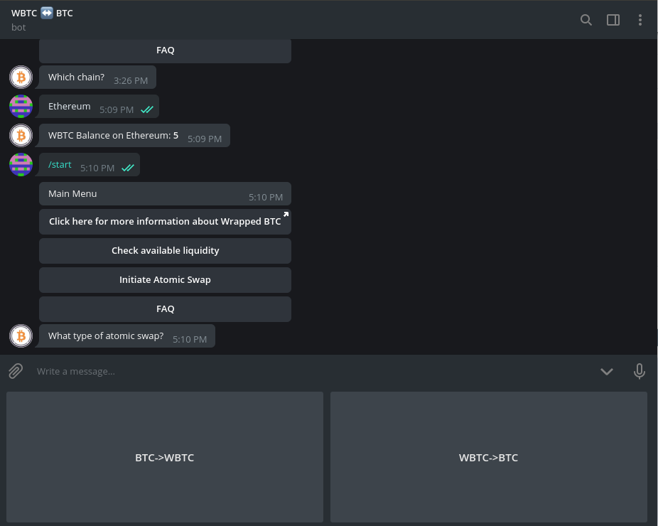Click the read double-check on Ethereum message
658x526 pixels.
pos(147,109)
